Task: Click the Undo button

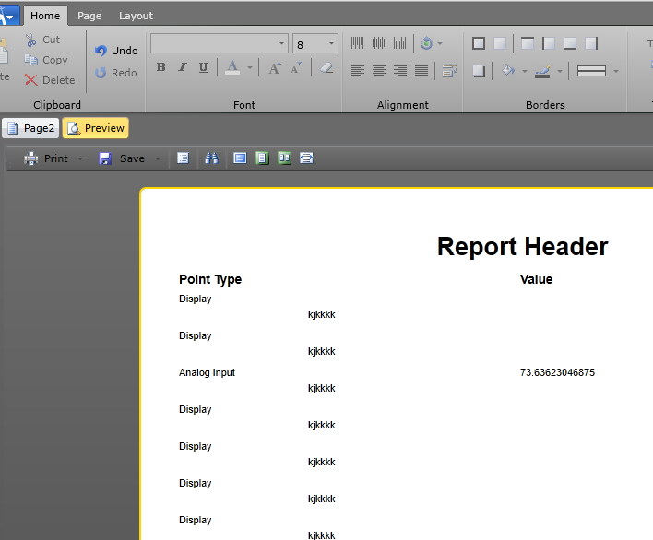Action: click(116, 51)
